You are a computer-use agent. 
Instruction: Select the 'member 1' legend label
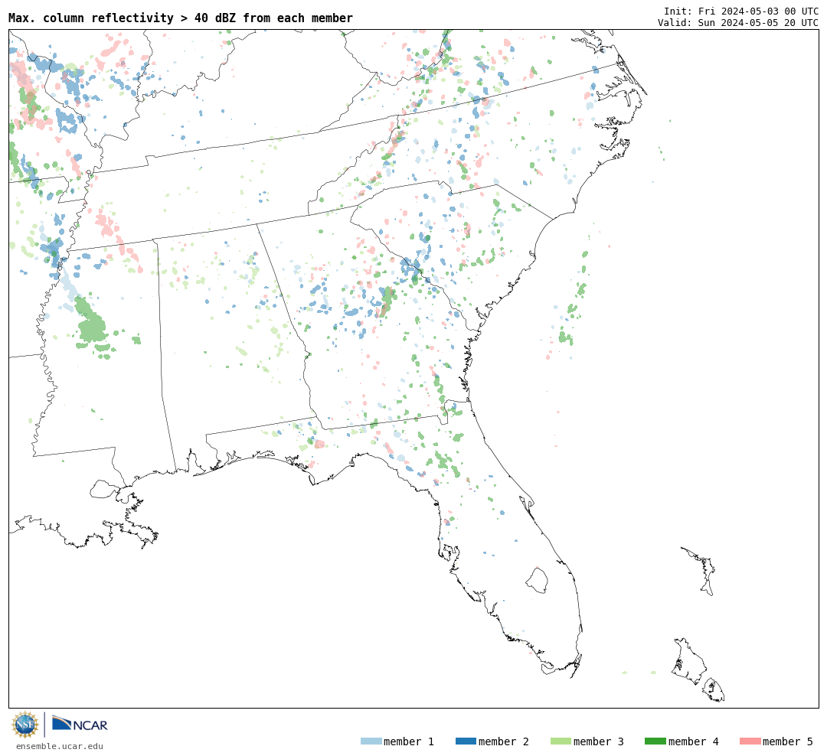tap(409, 741)
